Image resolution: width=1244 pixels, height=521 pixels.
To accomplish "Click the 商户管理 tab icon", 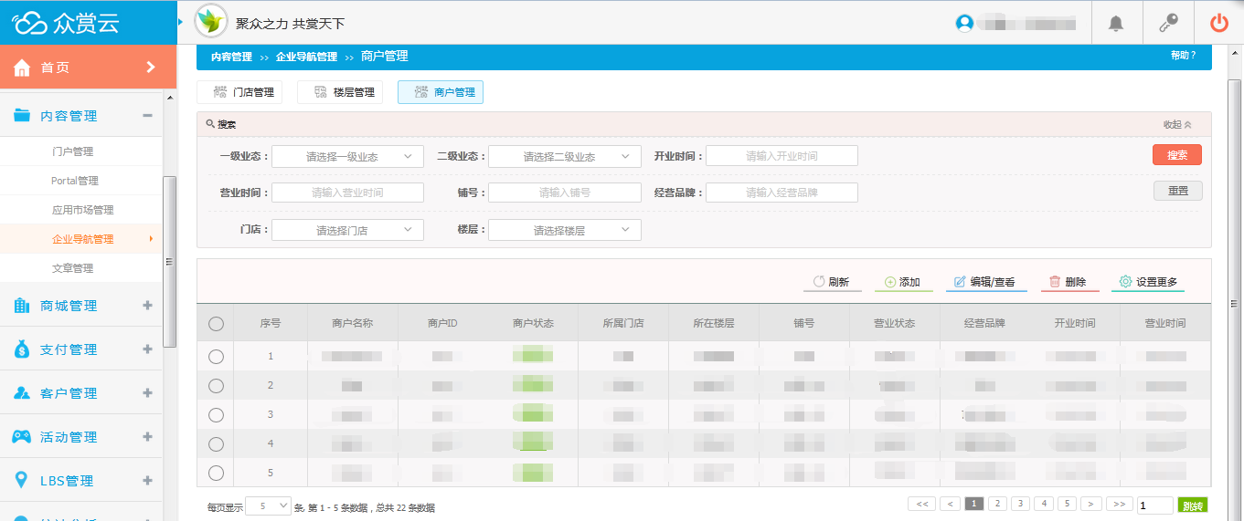I will pyautogui.click(x=421, y=92).
